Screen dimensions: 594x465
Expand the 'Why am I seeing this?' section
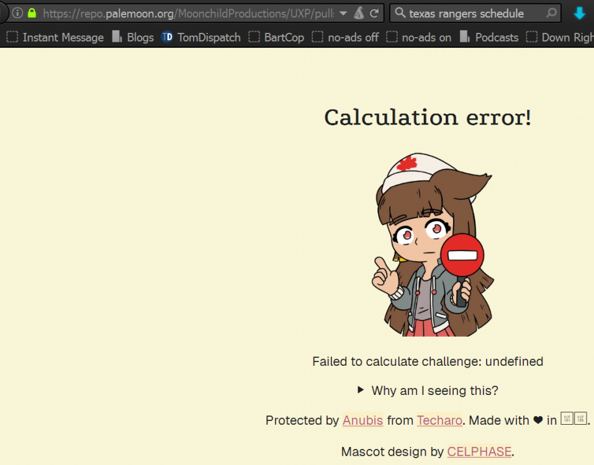(x=428, y=391)
